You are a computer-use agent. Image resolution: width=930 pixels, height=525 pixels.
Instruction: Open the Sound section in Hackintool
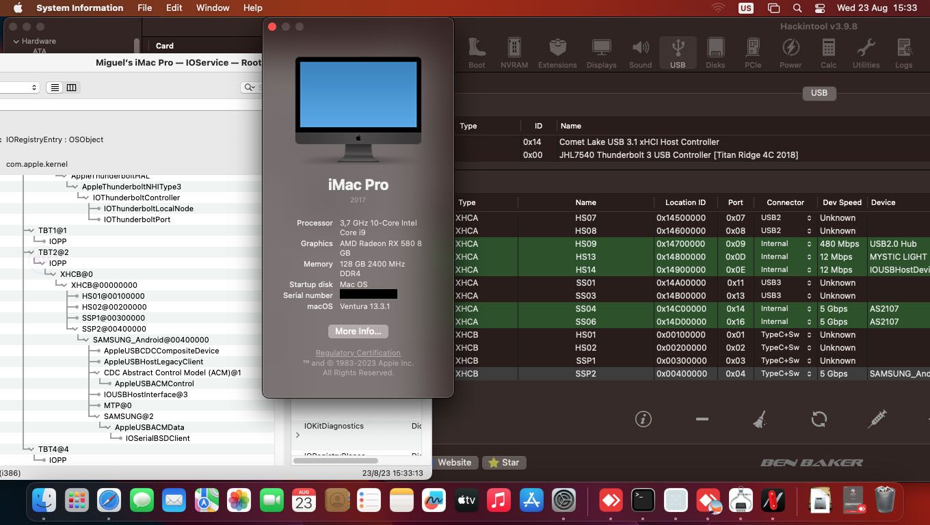641,53
